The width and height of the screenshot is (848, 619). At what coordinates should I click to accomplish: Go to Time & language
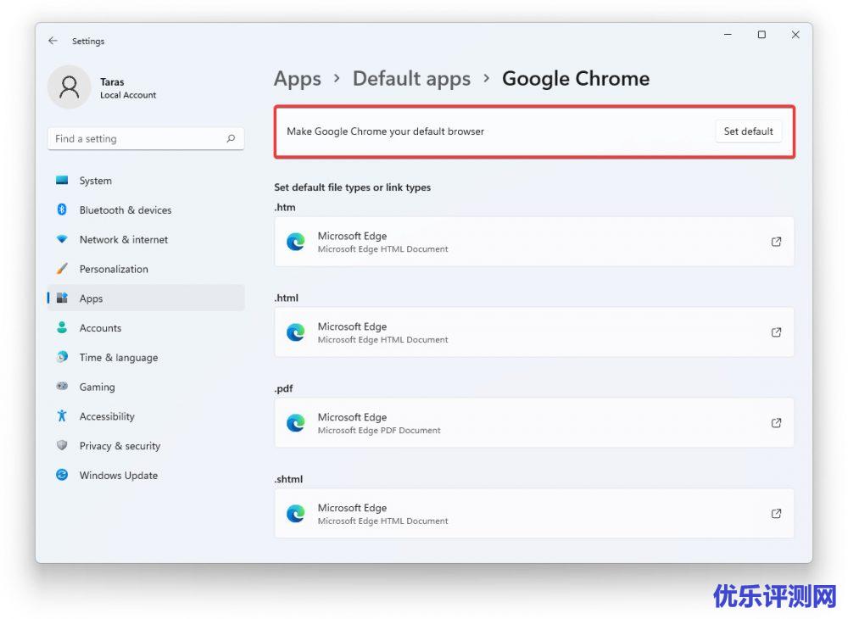146,357
